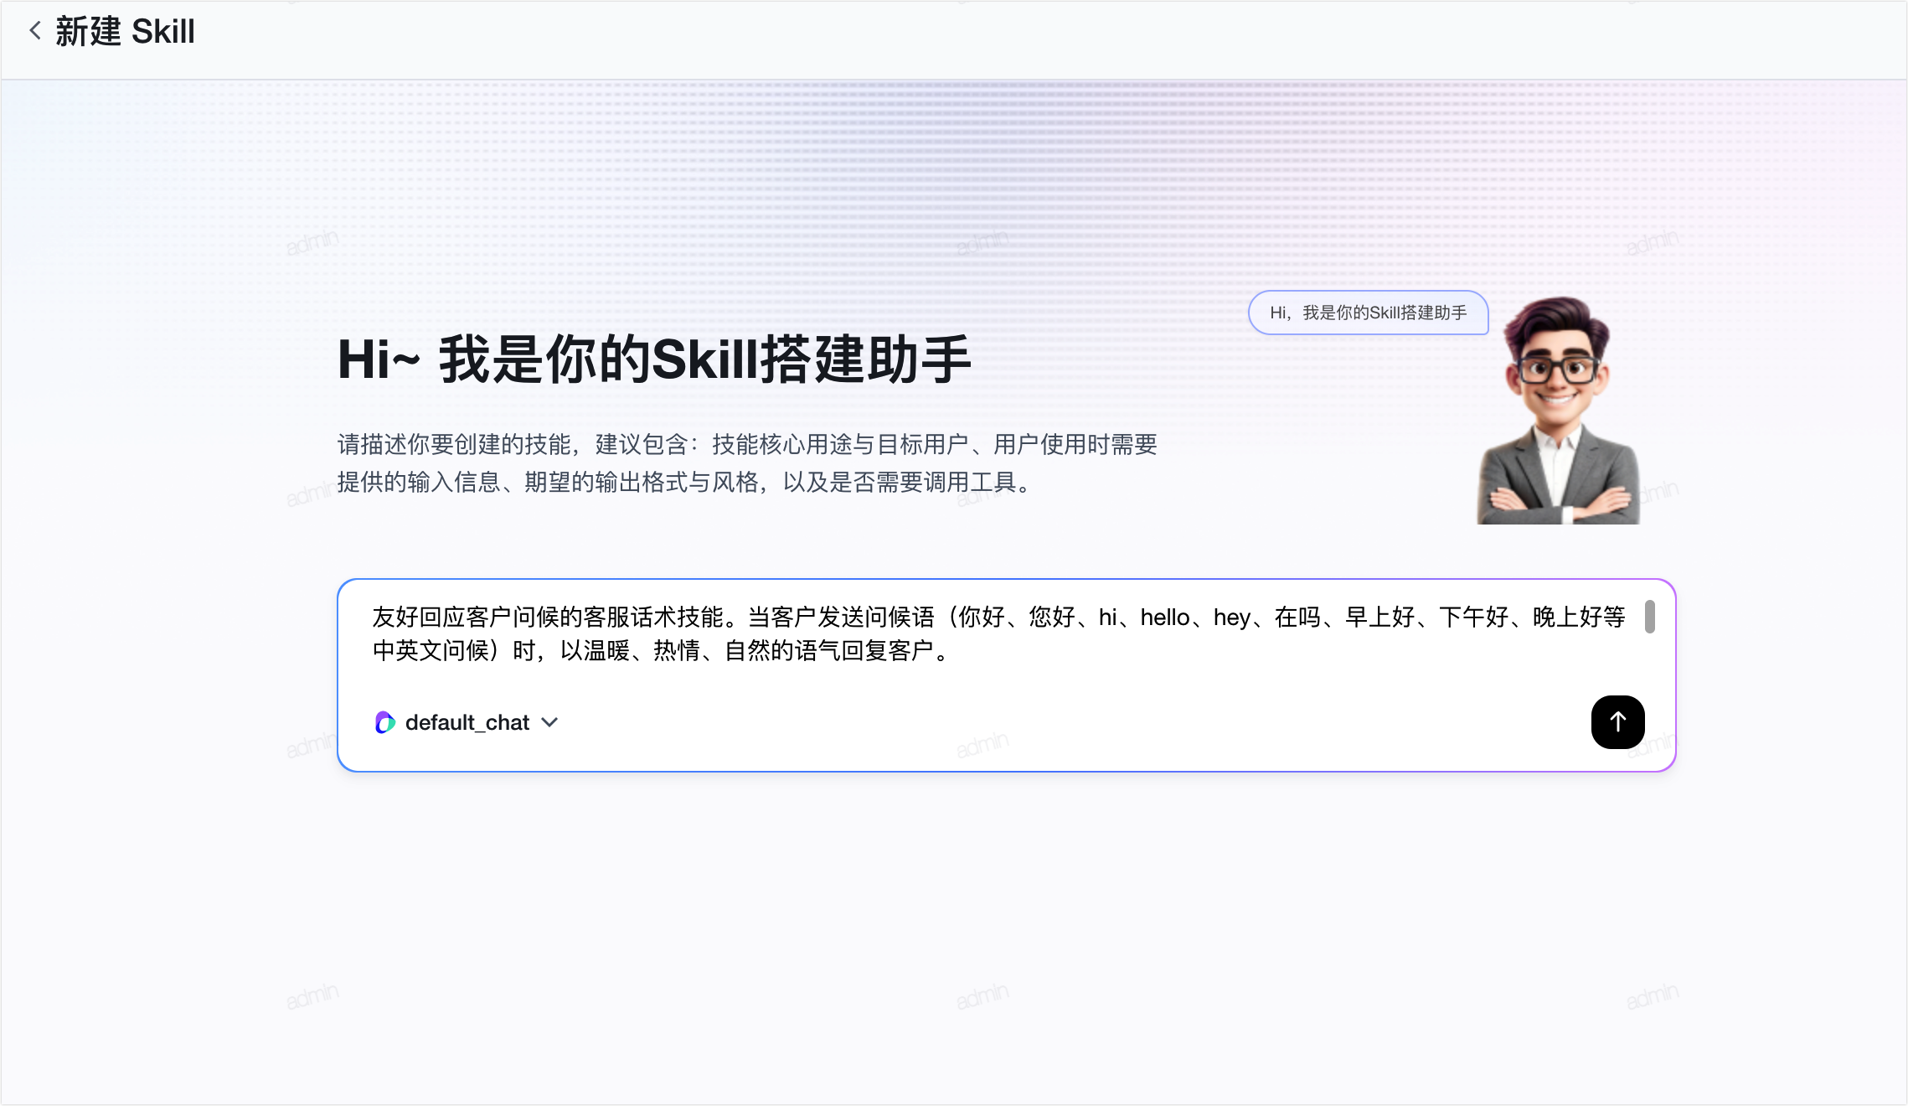The image size is (1908, 1106).
Task: Click the heading 'Hi~ 我是你的Skill搭建助手'
Action: (654, 359)
